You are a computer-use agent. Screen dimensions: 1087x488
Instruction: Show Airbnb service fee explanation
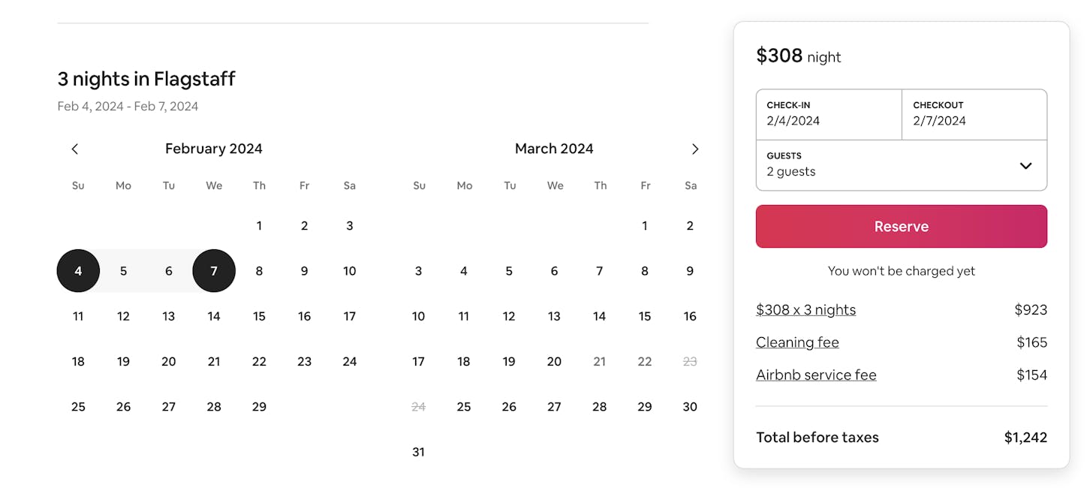pyautogui.click(x=816, y=375)
